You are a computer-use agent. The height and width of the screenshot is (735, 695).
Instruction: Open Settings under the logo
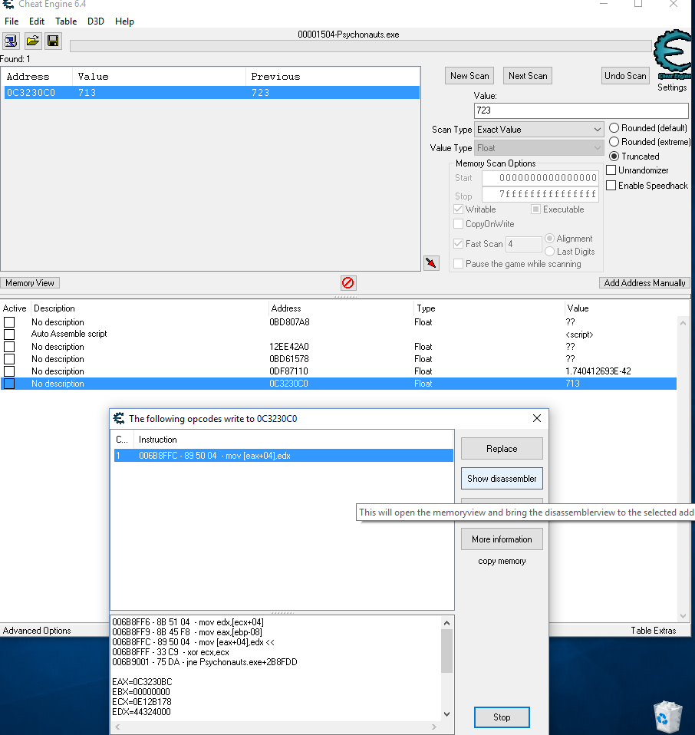point(671,87)
